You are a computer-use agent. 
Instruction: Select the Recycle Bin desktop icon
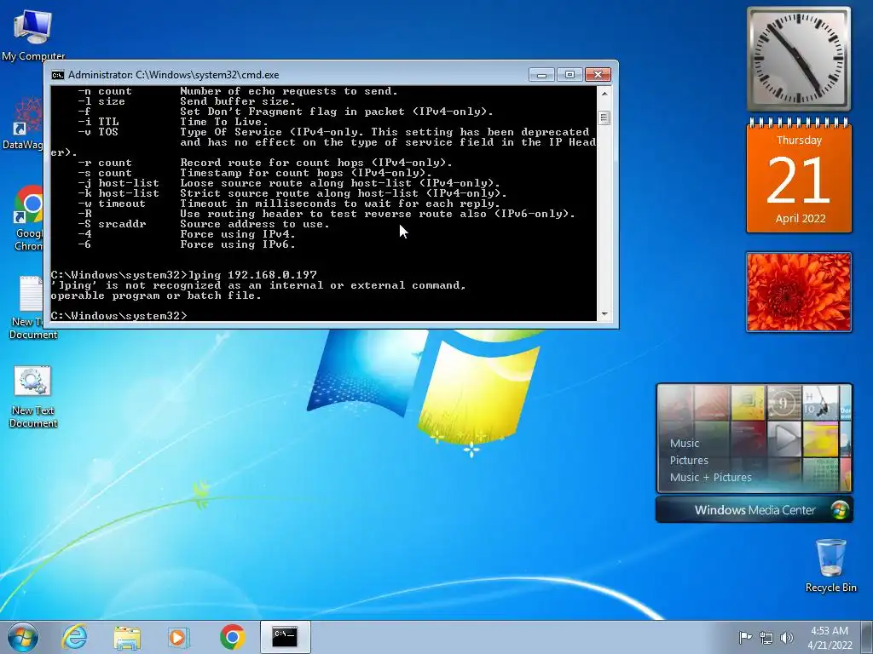point(830,565)
